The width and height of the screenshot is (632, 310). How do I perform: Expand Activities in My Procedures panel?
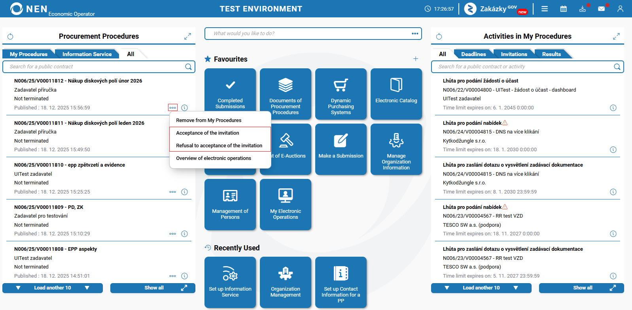click(616, 36)
